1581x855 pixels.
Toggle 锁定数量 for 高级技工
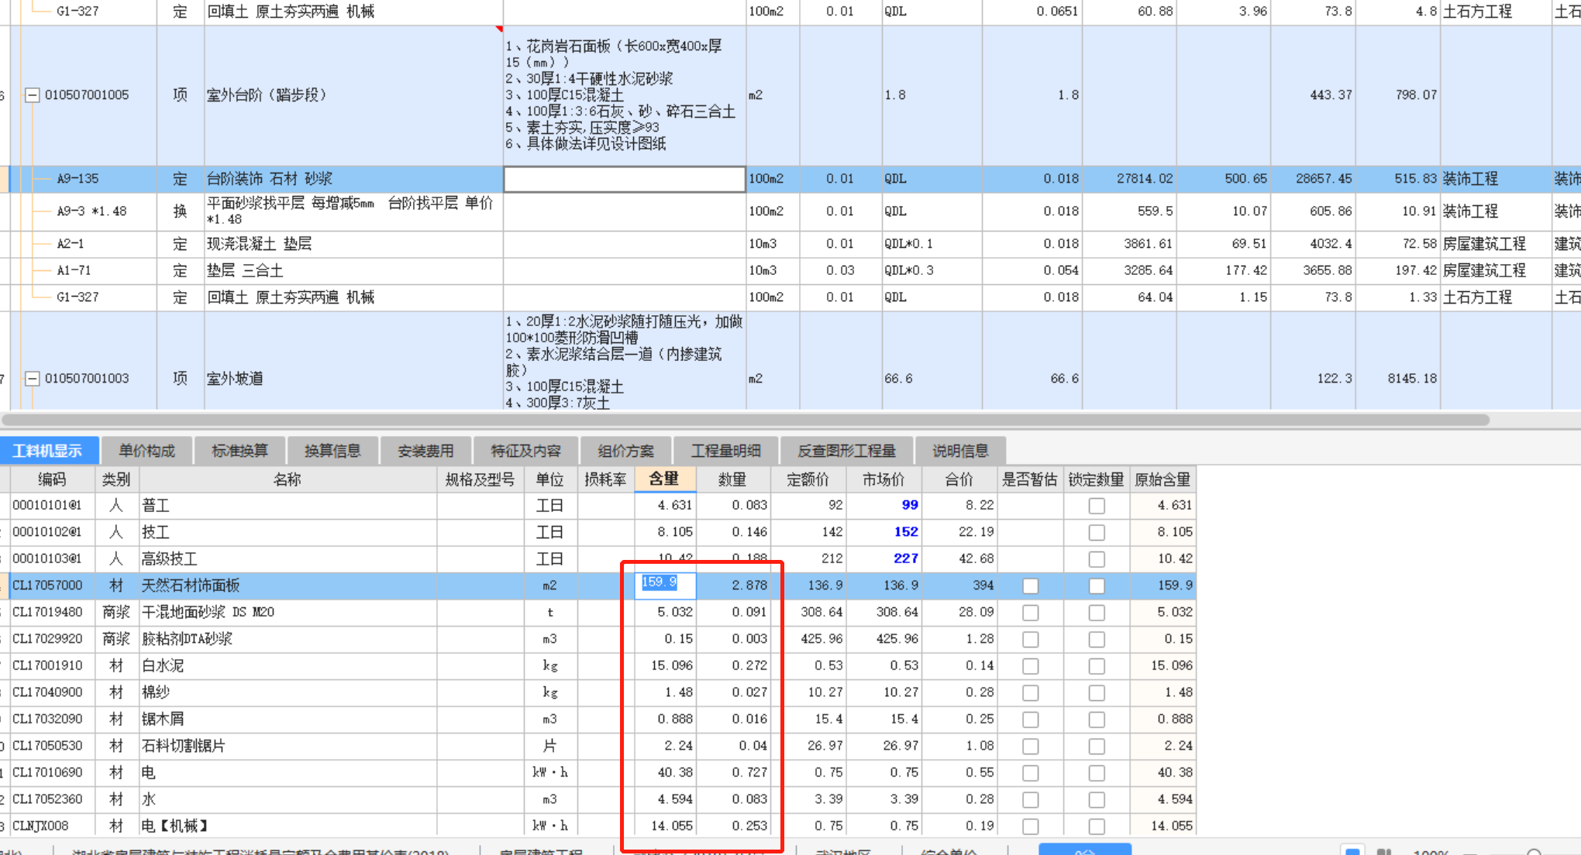1097,559
